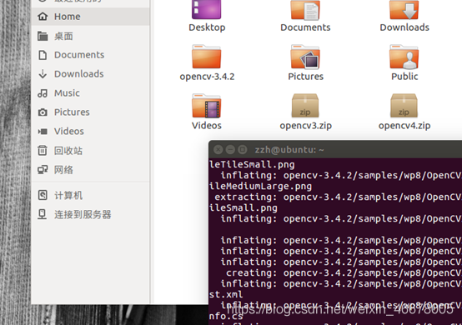Open Pictures label in sidebar
The image size is (462, 325).
(x=72, y=112)
